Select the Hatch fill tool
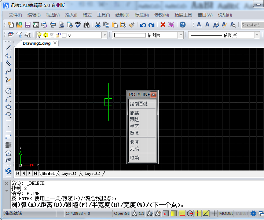Viewport: 264px width, 220px height. (x=8, y=160)
